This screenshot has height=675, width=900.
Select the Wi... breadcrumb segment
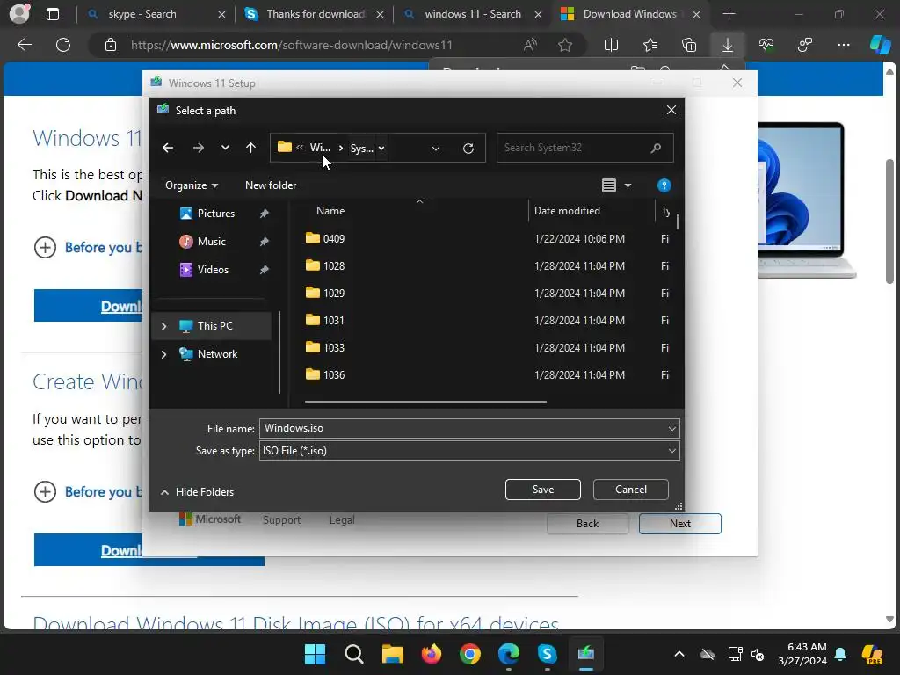coord(320,148)
